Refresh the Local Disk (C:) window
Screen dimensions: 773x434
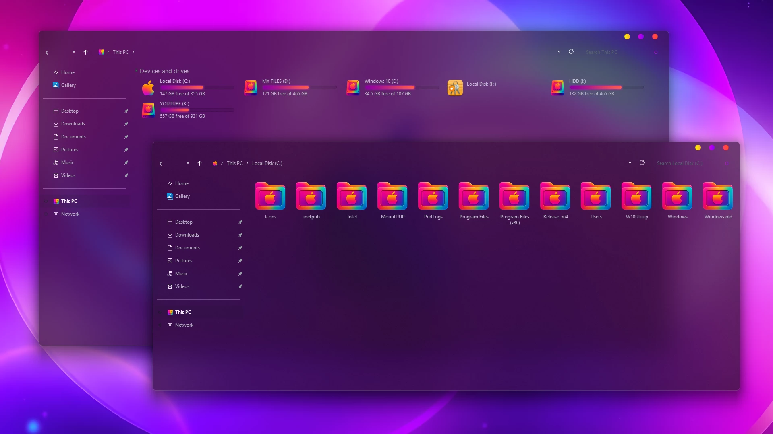click(642, 163)
